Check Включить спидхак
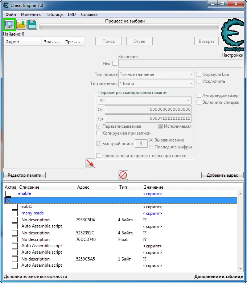Viewport: 247px width, 283px height. (199, 102)
